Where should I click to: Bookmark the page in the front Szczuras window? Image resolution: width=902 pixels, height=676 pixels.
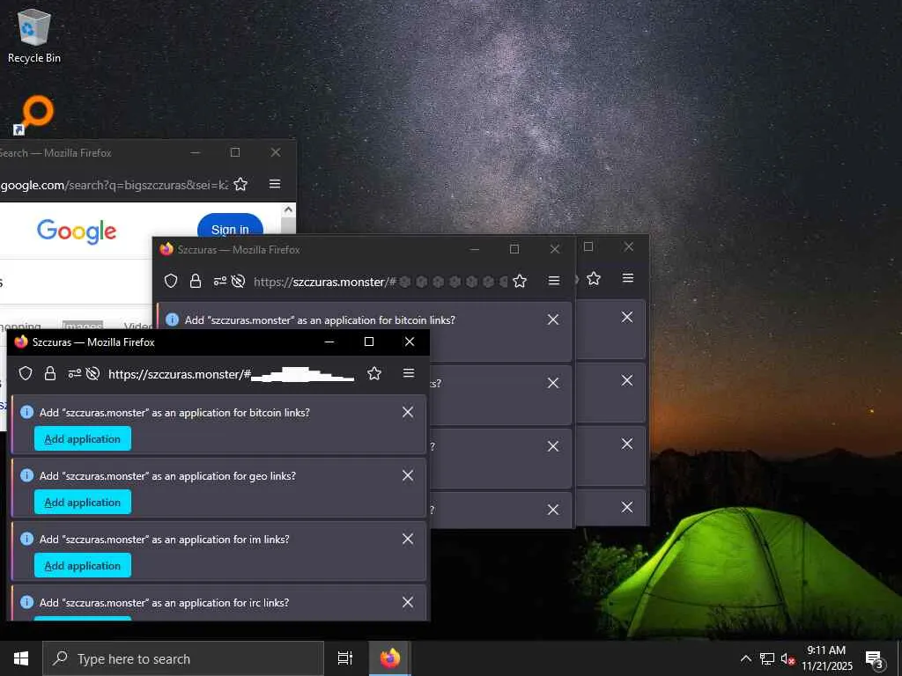tap(374, 373)
